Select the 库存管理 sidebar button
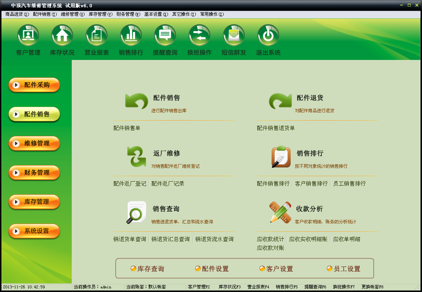This screenshot has width=422, height=292. pyautogui.click(x=34, y=202)
